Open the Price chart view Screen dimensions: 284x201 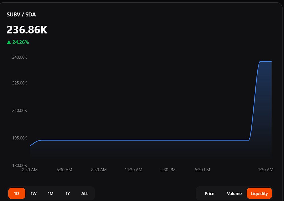(x=209, y=193)
